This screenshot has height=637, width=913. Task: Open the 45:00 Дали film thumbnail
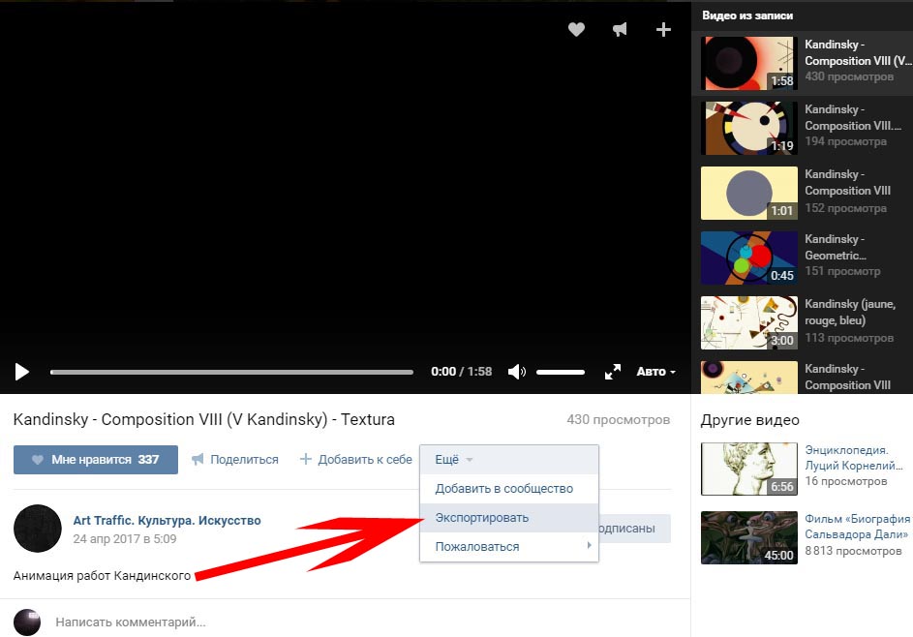[748, 537]
